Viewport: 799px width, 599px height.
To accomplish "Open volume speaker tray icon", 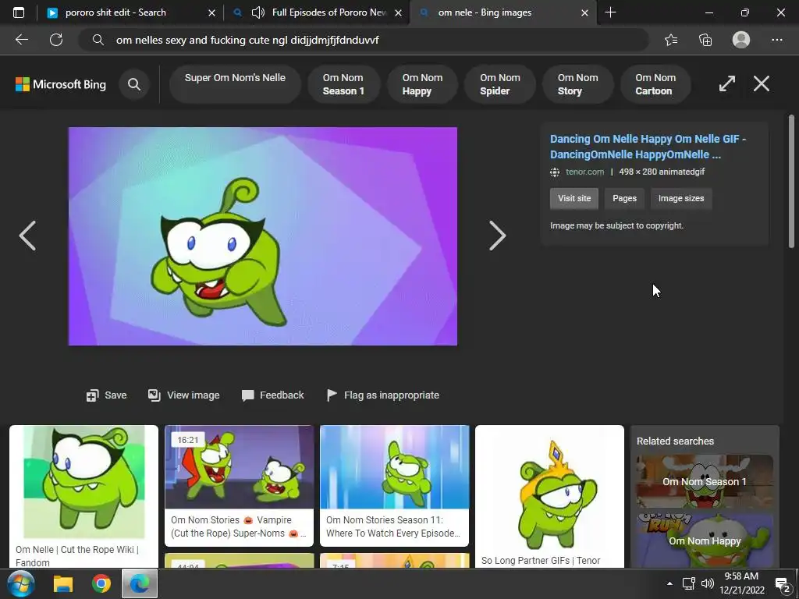I will [x=707, y=583].
